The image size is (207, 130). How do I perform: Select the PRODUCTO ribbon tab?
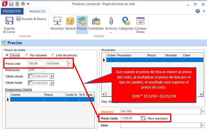[37, 11]
